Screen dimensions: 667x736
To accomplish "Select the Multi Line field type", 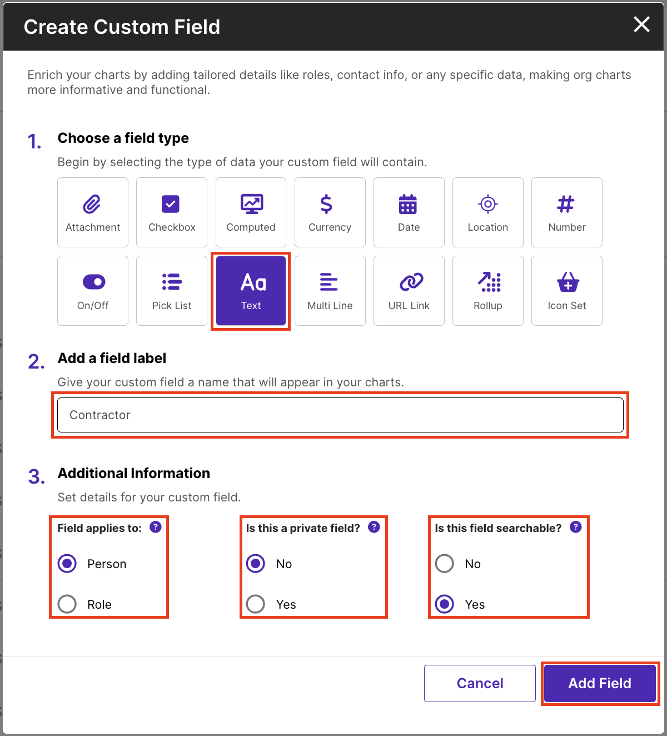I will 330,291.
